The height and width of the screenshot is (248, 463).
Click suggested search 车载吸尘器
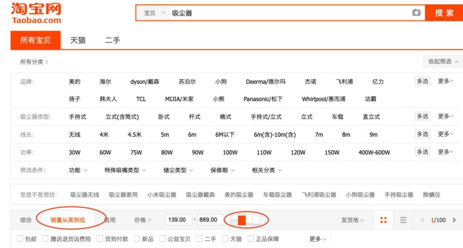277,195
